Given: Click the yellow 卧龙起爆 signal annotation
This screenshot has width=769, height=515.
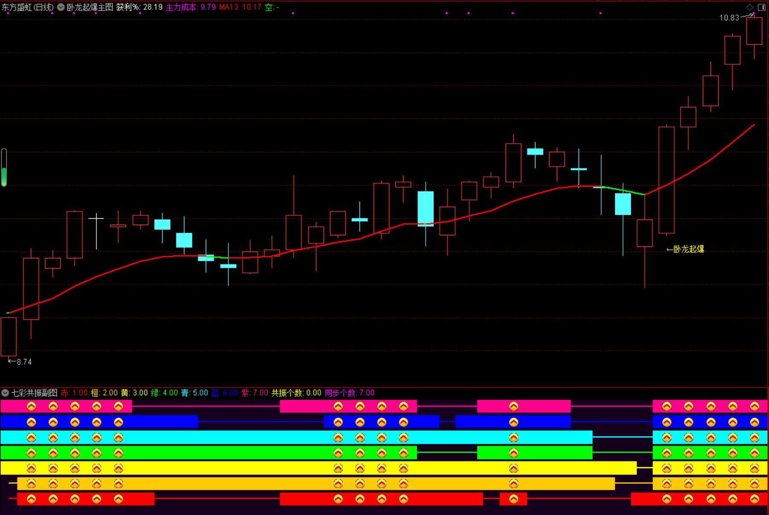Looking at the screenshot, I should (685, 249).
